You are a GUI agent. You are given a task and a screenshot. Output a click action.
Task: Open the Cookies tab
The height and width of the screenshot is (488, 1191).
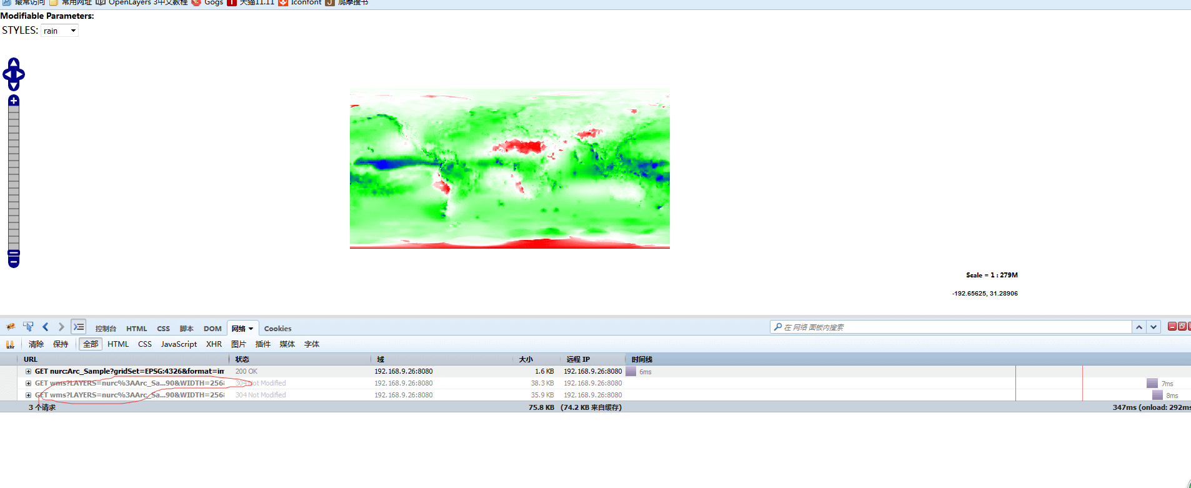pos(277,329)
